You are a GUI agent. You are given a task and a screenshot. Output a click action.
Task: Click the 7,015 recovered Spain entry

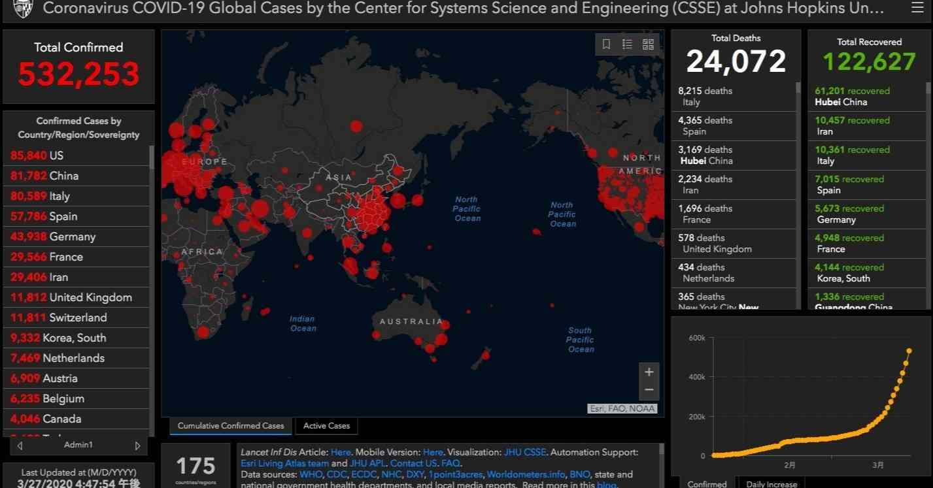pyautogui.click(x=868, y=185)
